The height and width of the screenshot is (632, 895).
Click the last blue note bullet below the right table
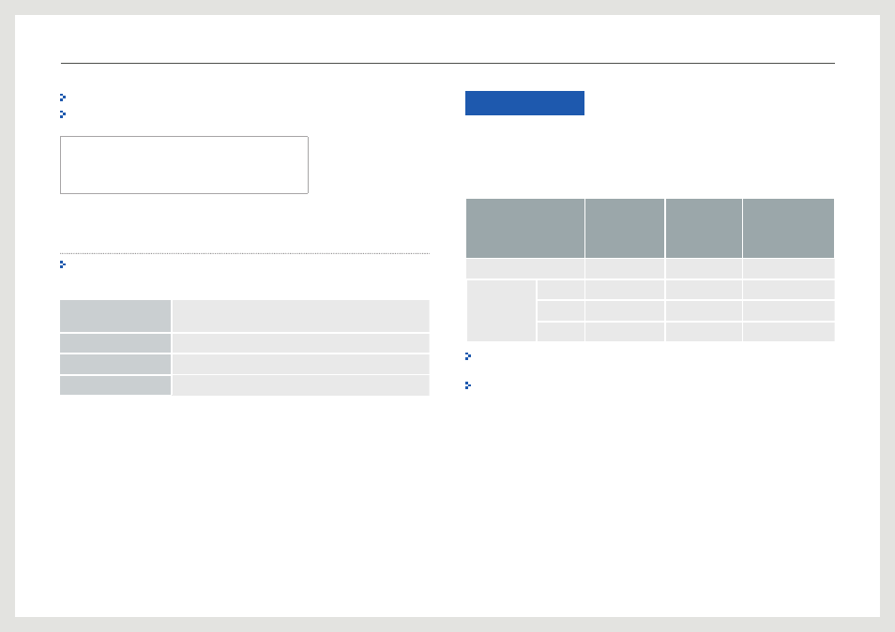[x=468, y=385]
